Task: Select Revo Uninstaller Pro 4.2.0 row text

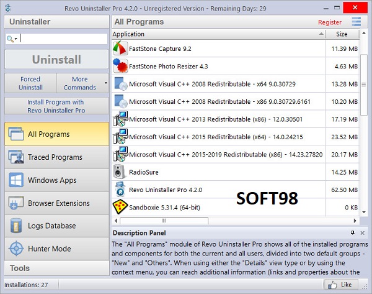Action: [x=166, y=190]
